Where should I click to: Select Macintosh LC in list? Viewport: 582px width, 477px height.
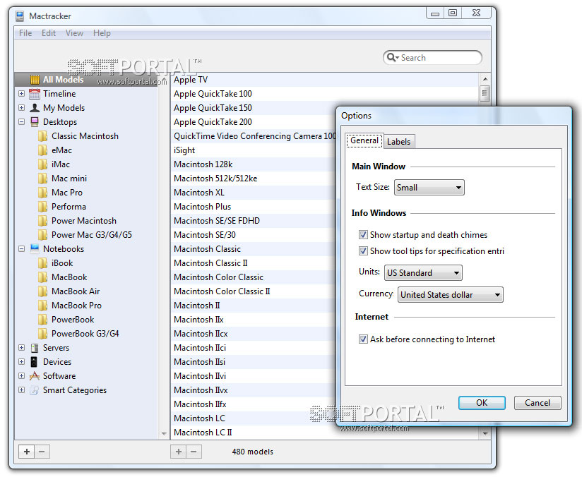click(x=254, y=418)
